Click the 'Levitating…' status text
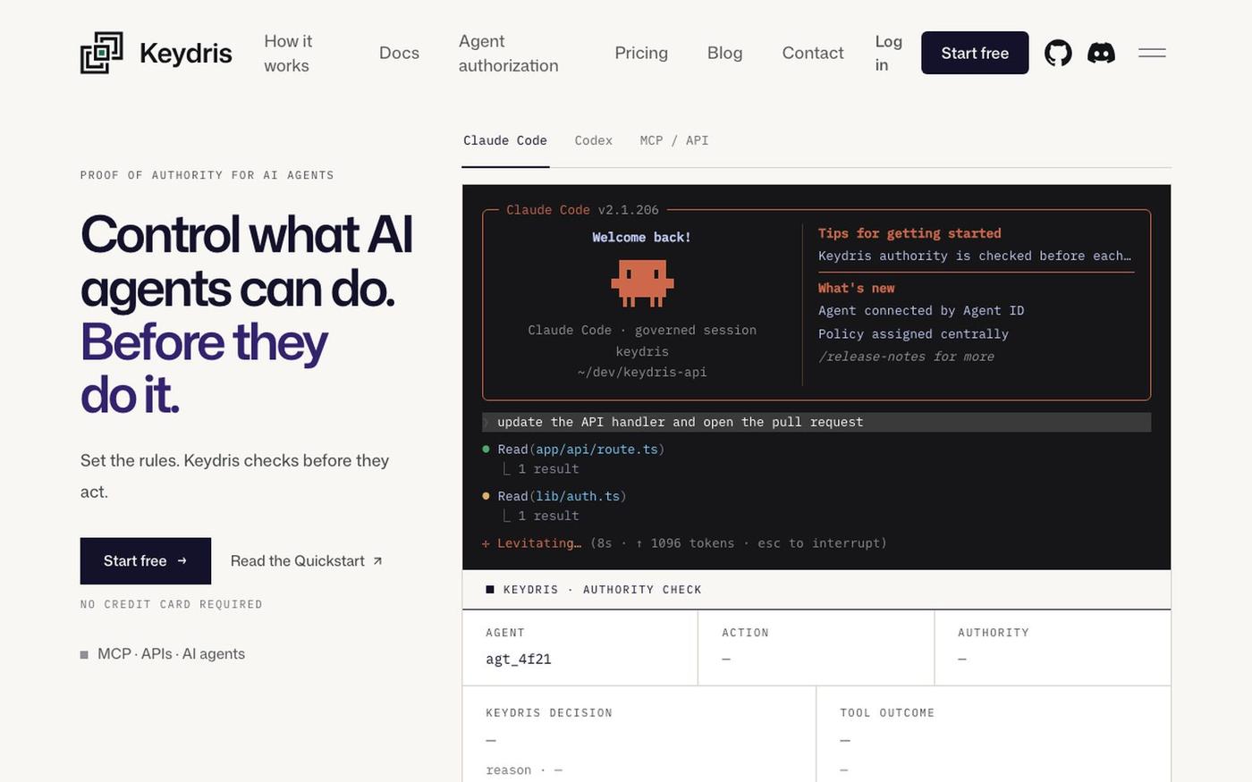 pyautogui.click(x=539, y=543)
